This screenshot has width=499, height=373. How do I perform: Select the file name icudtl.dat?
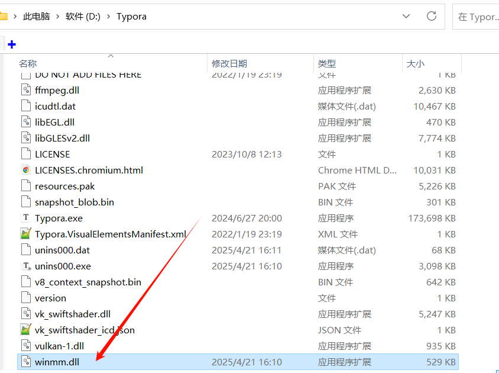click(x=55, y=106)
